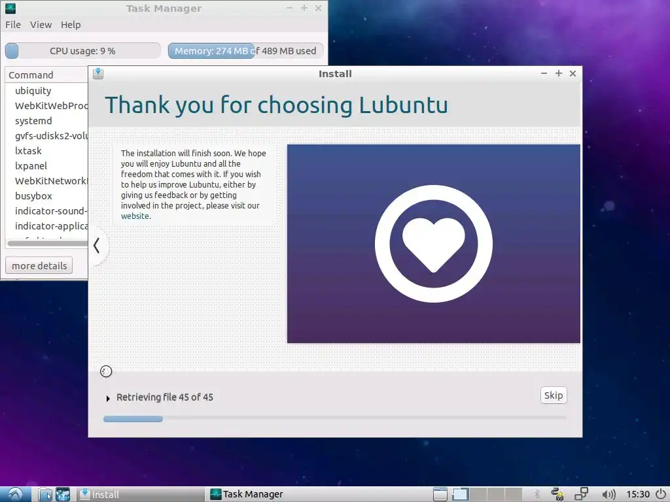Click the Bluetooth tray icon
The width and height of the screenshot is (670, 502).
coord(537,494)
